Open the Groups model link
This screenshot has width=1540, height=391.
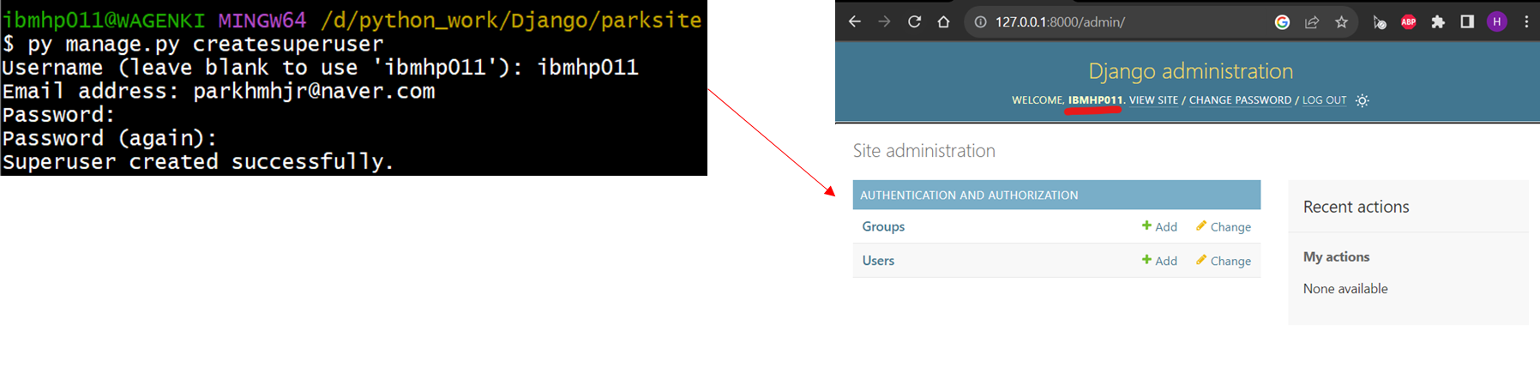coord(883,226)
